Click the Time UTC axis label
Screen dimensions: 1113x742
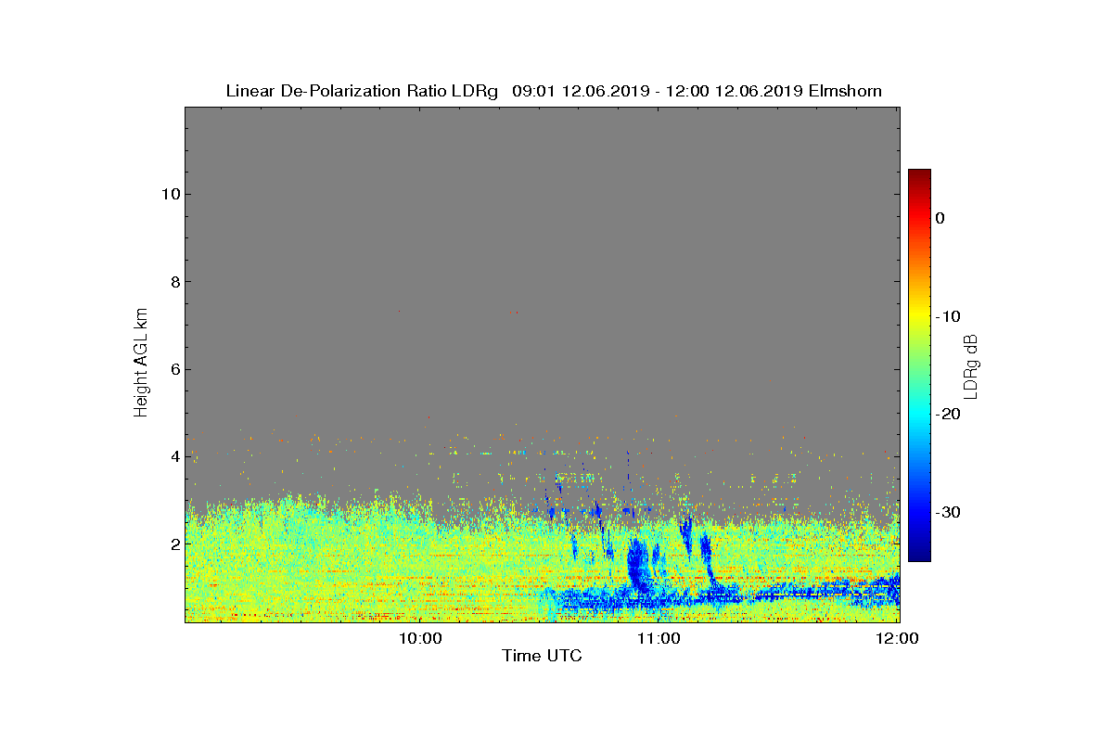click(x=542, y=656)
